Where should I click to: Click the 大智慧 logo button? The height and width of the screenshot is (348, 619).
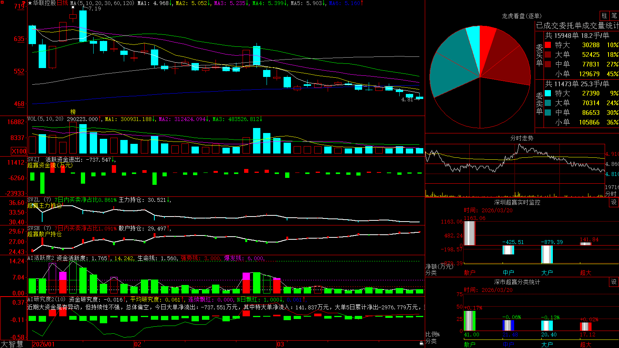(x=12, y=344)
